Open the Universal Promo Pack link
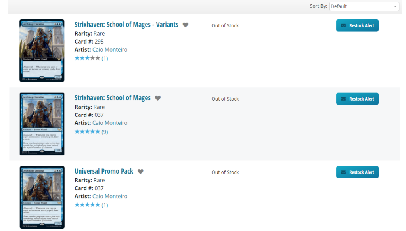406x231 pixels. tap(104, 171)
